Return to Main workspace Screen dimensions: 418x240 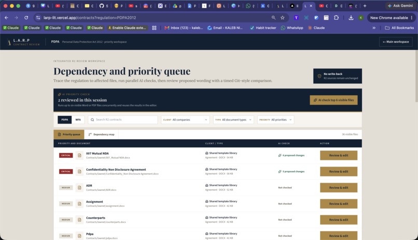(x=396, y=42)
